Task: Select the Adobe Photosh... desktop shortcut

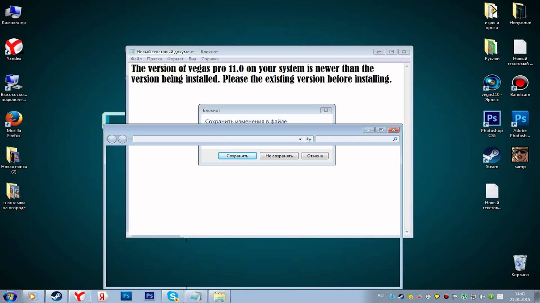Action: tap(520, 124)
